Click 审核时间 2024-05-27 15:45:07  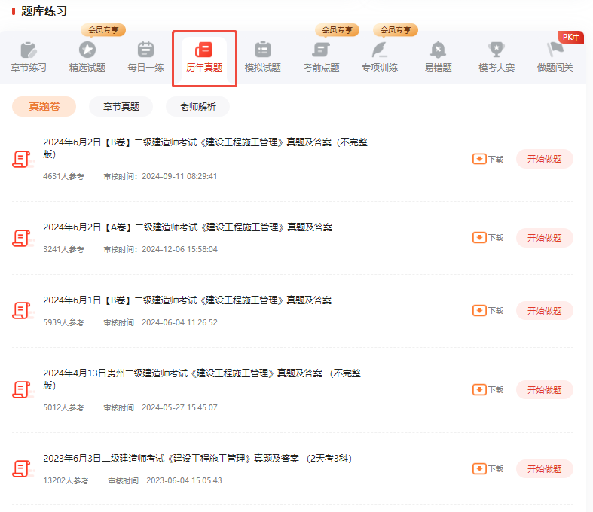(x=160, y=407)
